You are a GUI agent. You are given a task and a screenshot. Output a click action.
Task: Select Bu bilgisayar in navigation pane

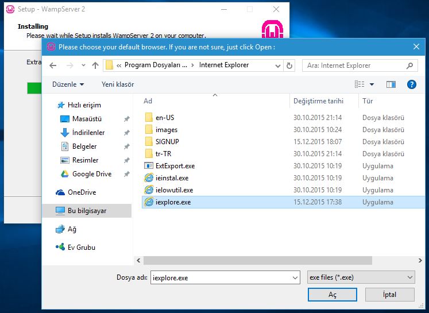87,211
